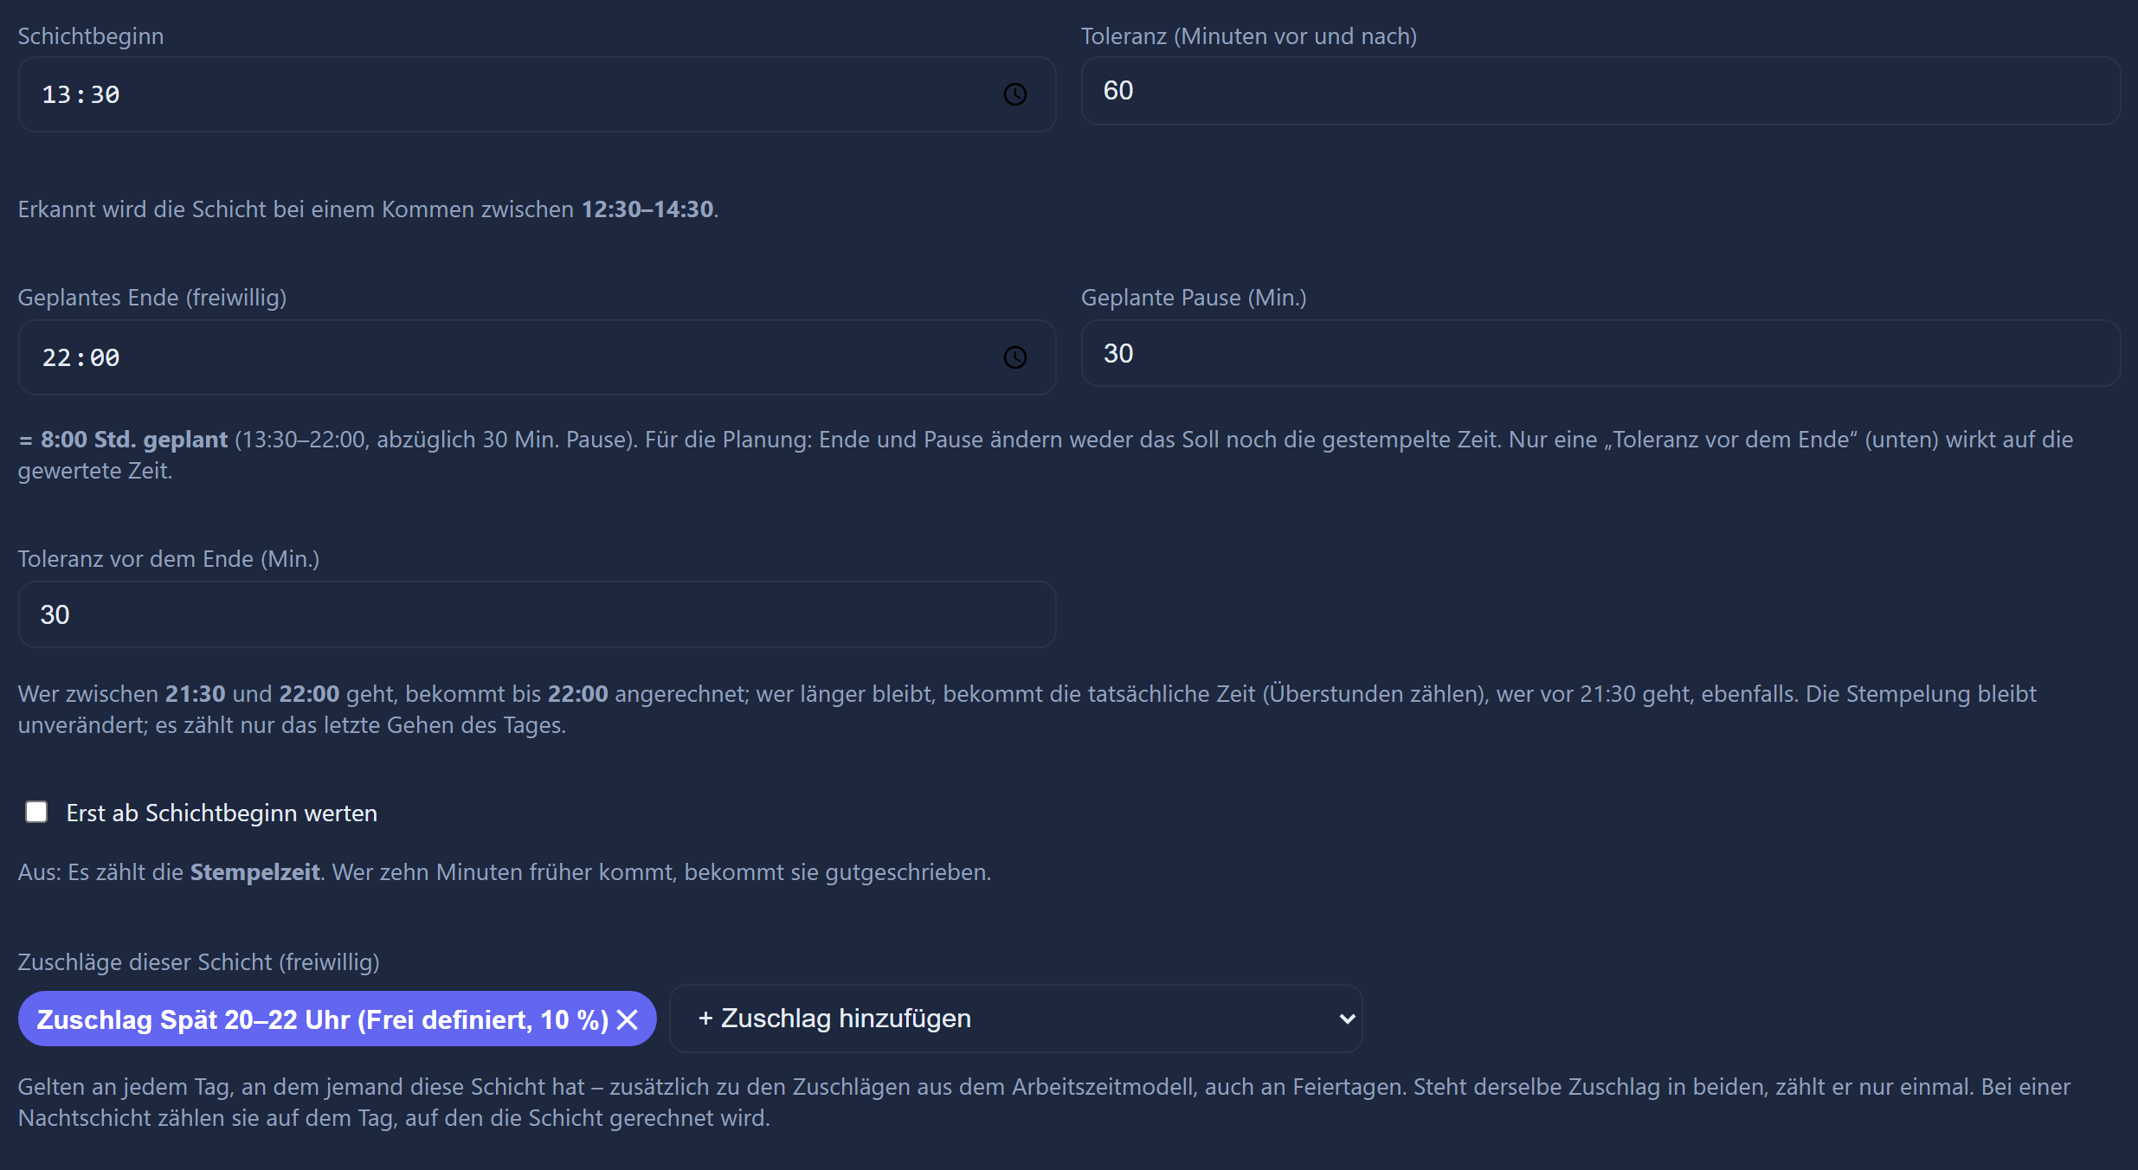
Task: Remove the Zuschlag Spät 20–22 Uhr chip
Action: 628,1019
